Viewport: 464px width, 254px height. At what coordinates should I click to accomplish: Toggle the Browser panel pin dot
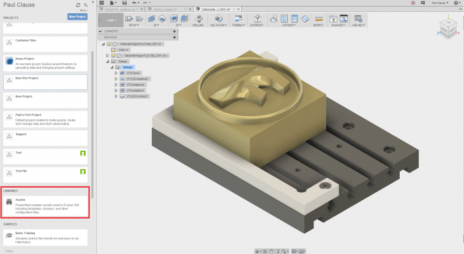174,37
